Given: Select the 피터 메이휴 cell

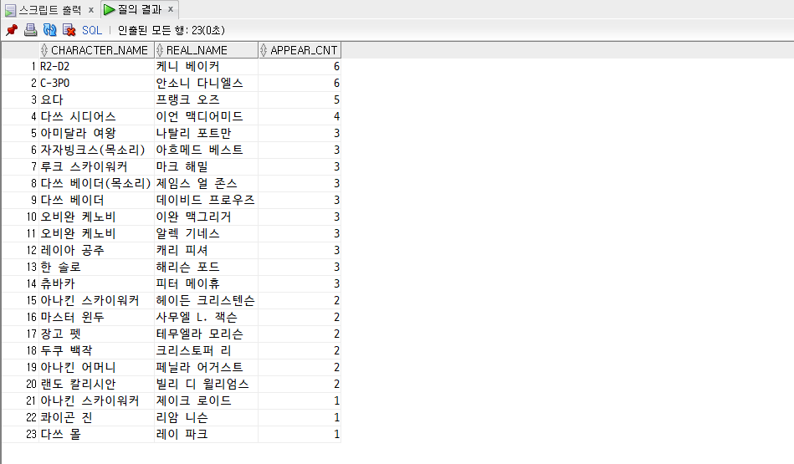Looking at the screenshot, I should pos(206,283).
